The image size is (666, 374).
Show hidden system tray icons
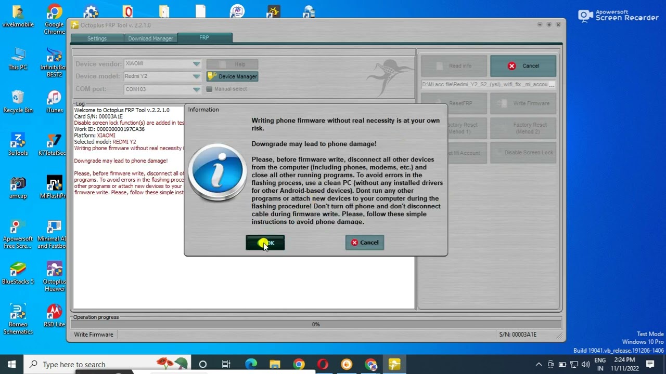click(x=539, y=364)
